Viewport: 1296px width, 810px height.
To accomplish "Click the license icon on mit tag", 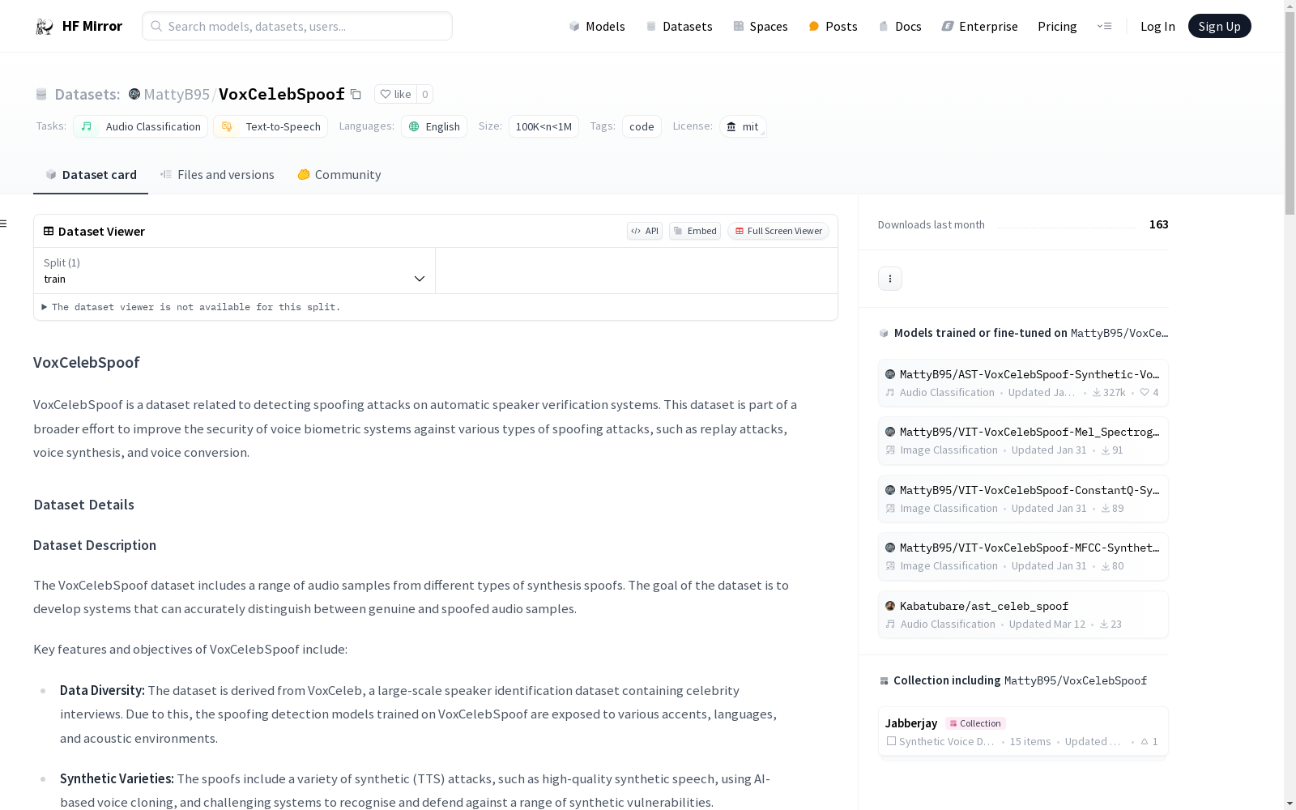I will coord(731,126).
